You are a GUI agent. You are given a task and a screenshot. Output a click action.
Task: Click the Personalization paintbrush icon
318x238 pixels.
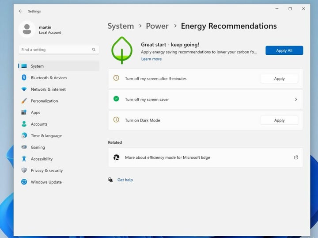tap(24, 101)
